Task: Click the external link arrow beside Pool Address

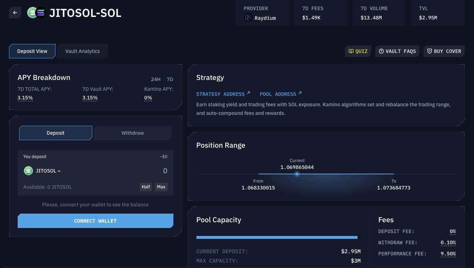Action: pyautogui.click(x=300, y=93)
